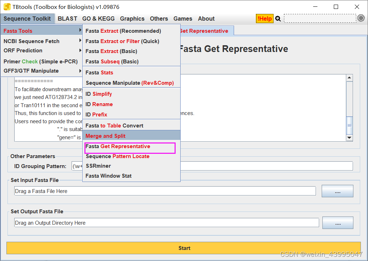This screenshot has height=261, width=368.
Task: Expand the Fasta Tools submenu
Action: tap(42, 31)
